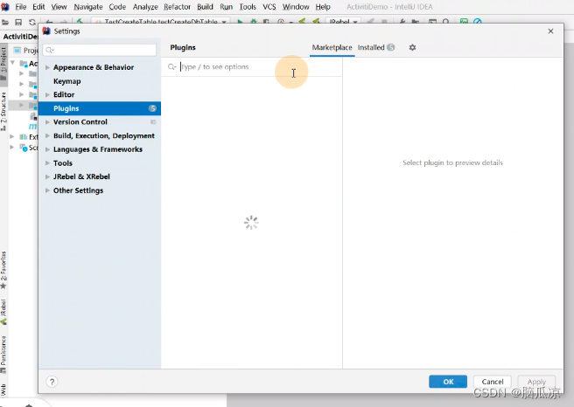Click the Save All toolbar icon
The width and height of the screenshot is (574, 407).
(18, 22)
